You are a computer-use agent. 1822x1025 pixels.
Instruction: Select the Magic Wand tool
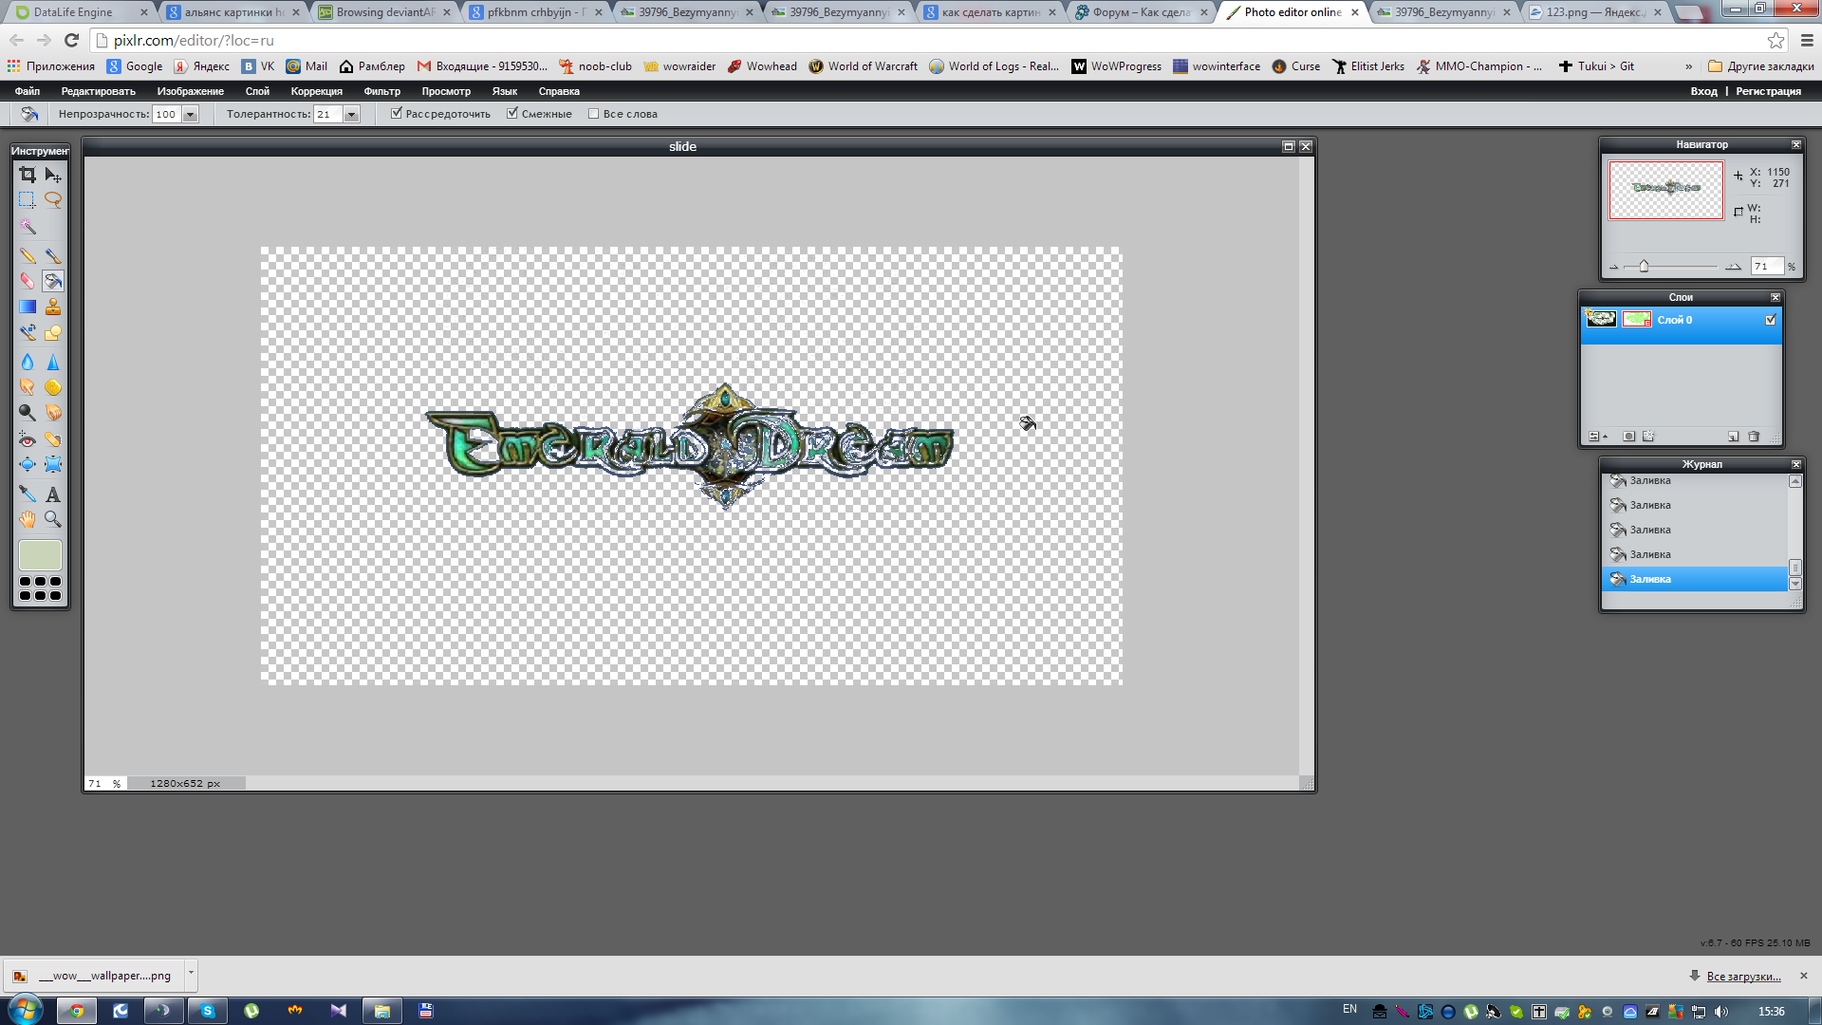pos(28,227)
